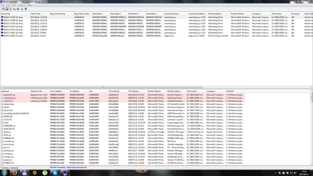Select dump file 082113-14125-02.dmp
Image resolution: width=313 pixels, height=176 pixels.
pos(13,27)
